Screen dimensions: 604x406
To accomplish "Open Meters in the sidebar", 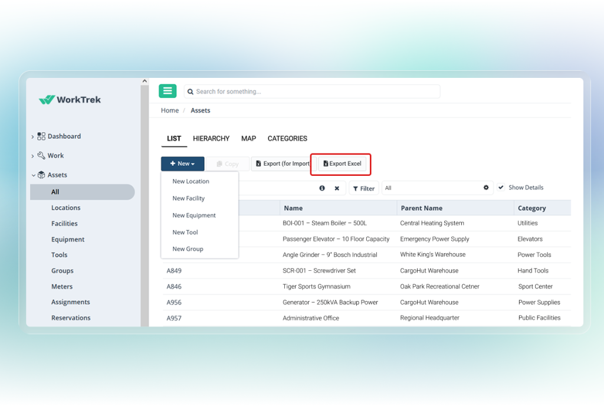I will coord(62,287).
